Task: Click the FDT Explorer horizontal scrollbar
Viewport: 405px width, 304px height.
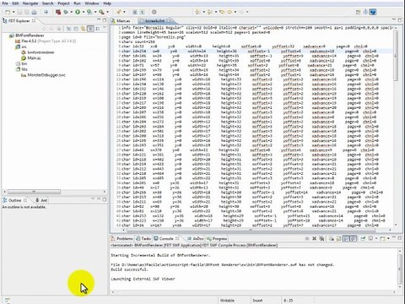Action: (34, 192)
